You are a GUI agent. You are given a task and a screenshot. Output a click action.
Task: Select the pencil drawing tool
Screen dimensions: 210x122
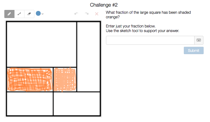[x=9, y=14]
